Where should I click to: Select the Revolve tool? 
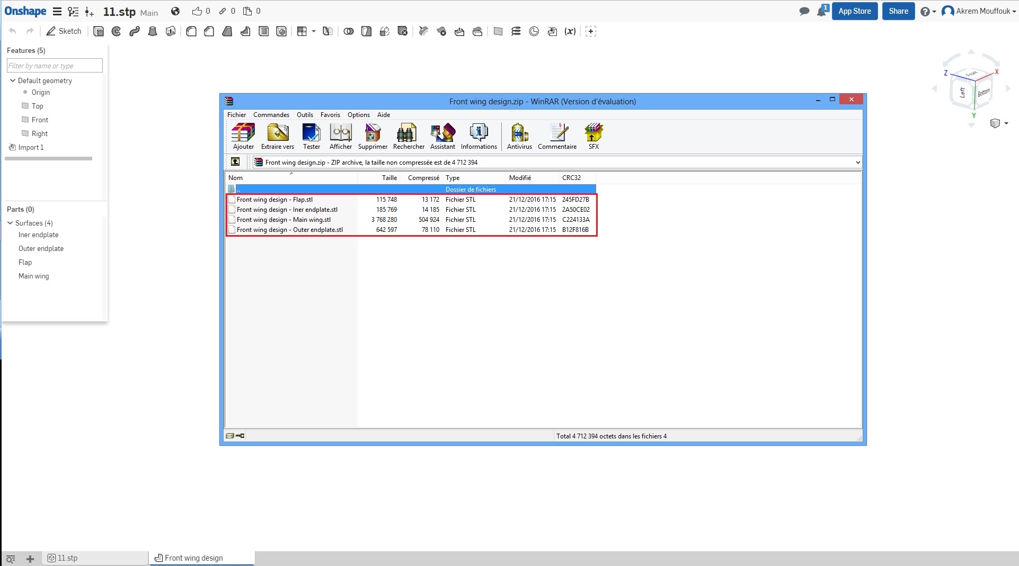point(117,31)
